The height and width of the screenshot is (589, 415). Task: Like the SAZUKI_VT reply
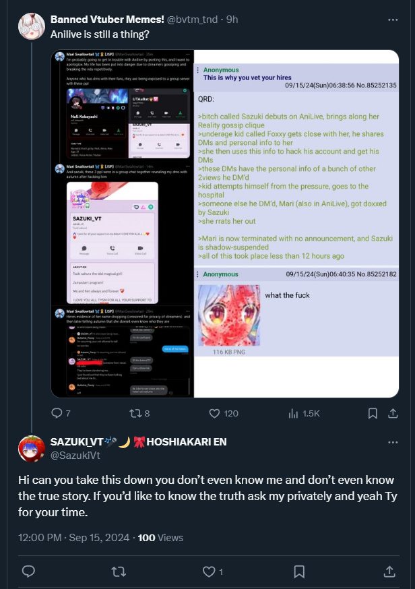tap(213, 571)
